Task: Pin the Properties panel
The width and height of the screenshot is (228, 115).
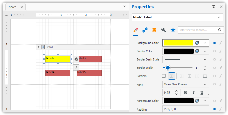Action: (213, 7)
